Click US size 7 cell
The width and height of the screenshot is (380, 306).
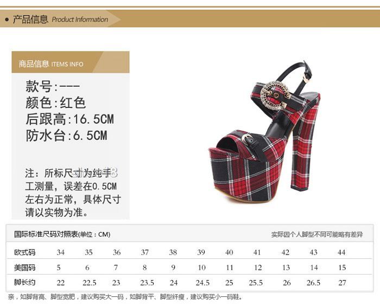click(116, 267)
